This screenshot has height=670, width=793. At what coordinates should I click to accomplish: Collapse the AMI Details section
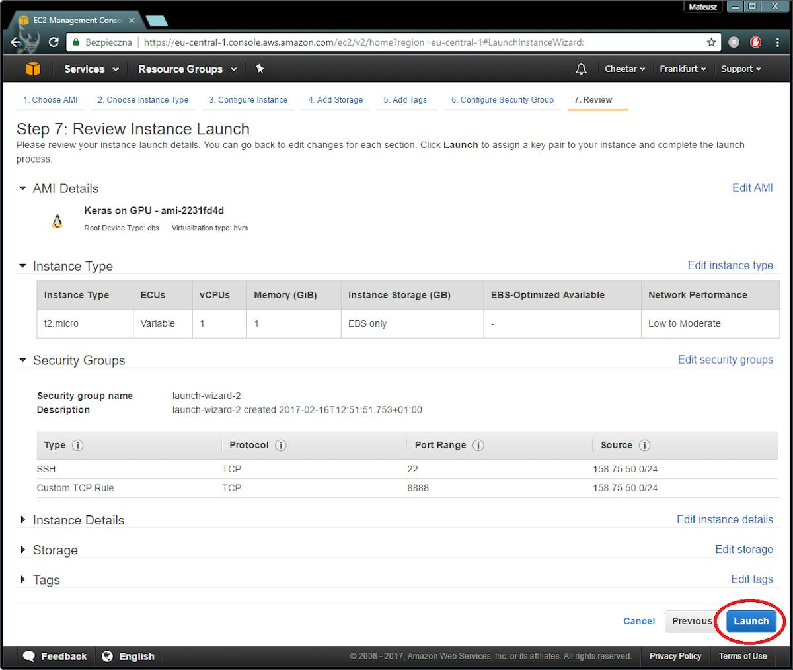tap(23, 188)
